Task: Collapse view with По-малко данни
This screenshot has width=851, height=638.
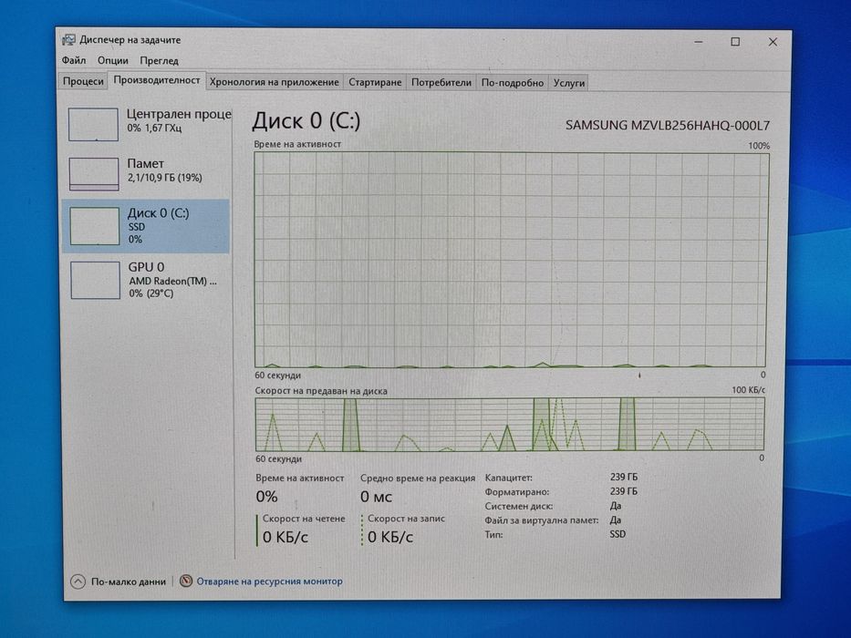Action: [128, 581]
